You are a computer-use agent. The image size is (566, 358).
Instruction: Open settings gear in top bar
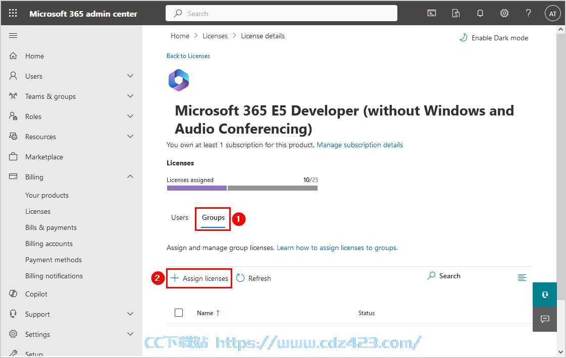coord(504,13)
